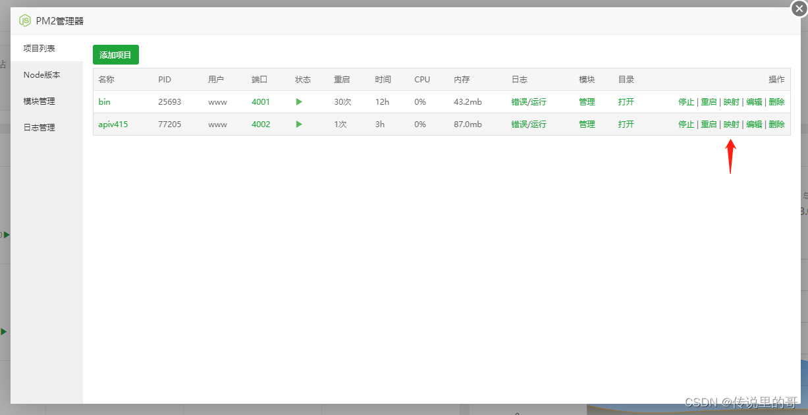The height and width of the screenshot is (415, 808).
Task: Click 打开 directory for bin
Action: tap(626, 102)
